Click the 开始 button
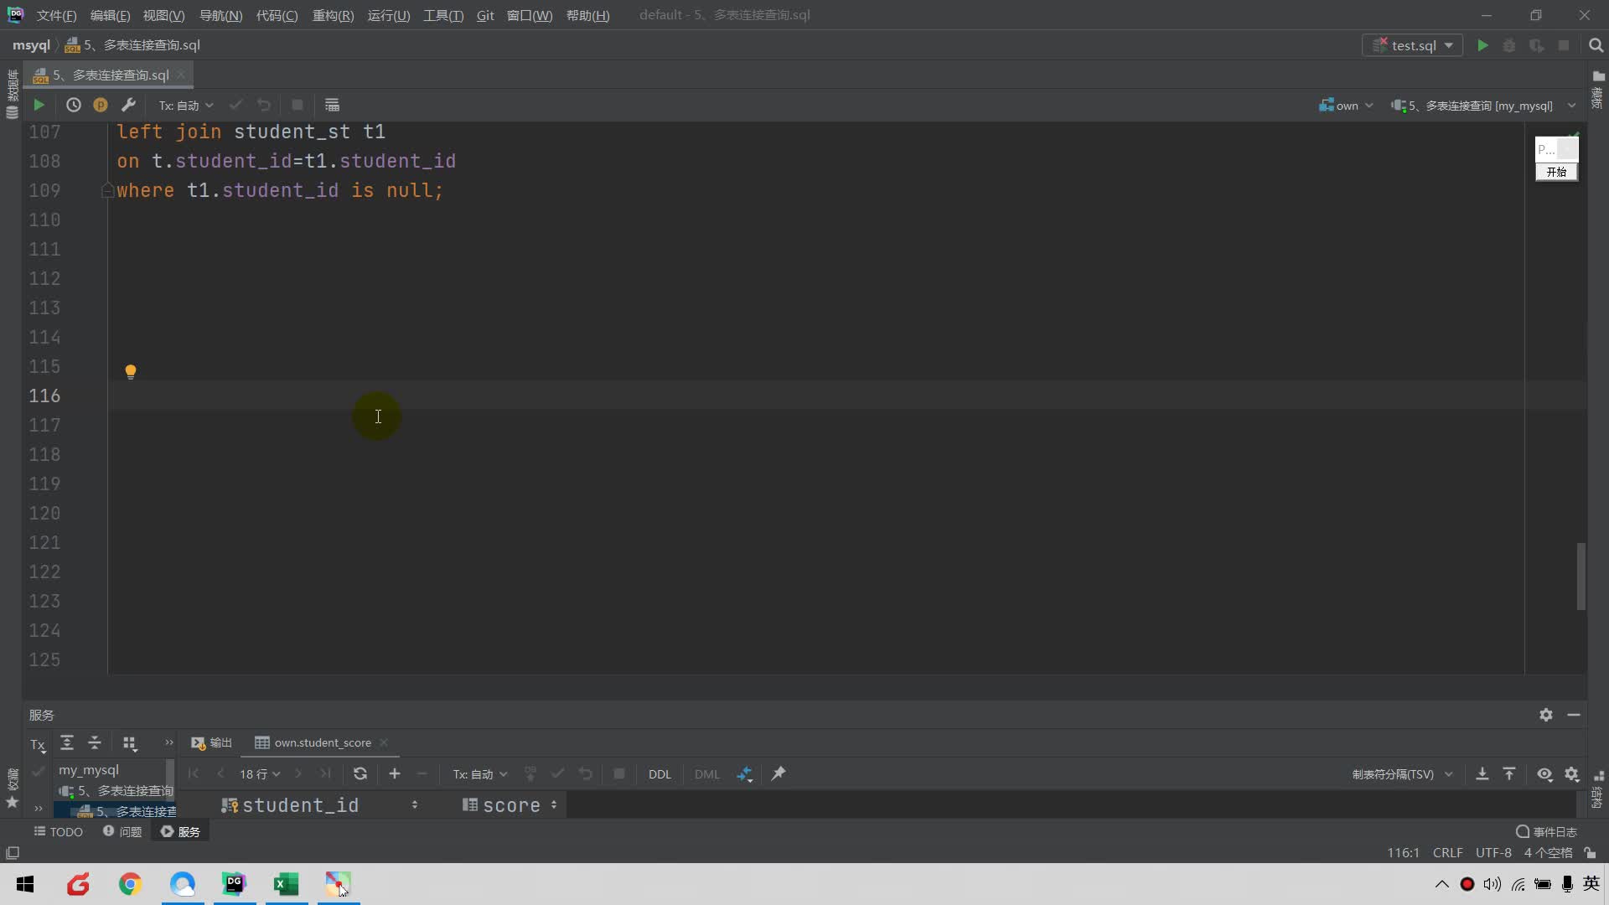Image resolution: width=1609 pixels, height=905 pixels. 1556,172
